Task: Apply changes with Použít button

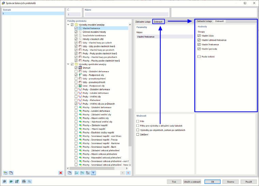Action: pos(248,182)
